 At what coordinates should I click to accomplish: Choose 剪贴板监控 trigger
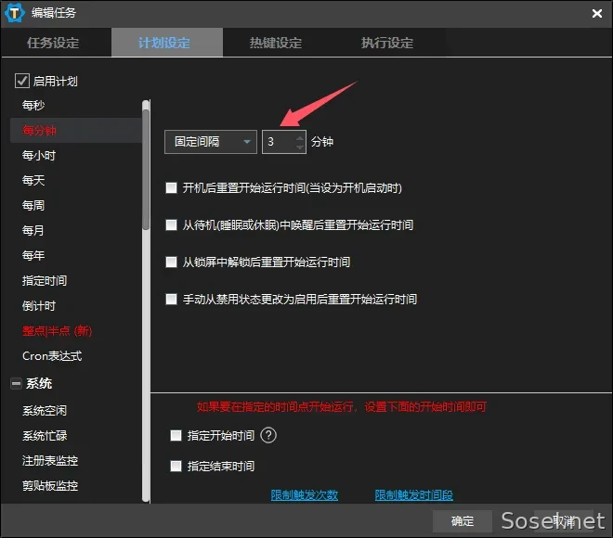tap(76, 486)
